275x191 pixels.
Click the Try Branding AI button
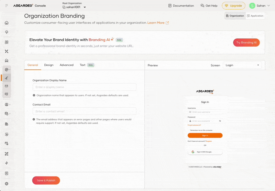pos(246,42)
